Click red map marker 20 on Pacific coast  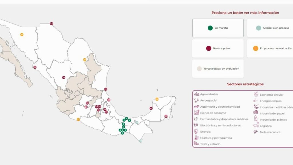tap(35, 67)
